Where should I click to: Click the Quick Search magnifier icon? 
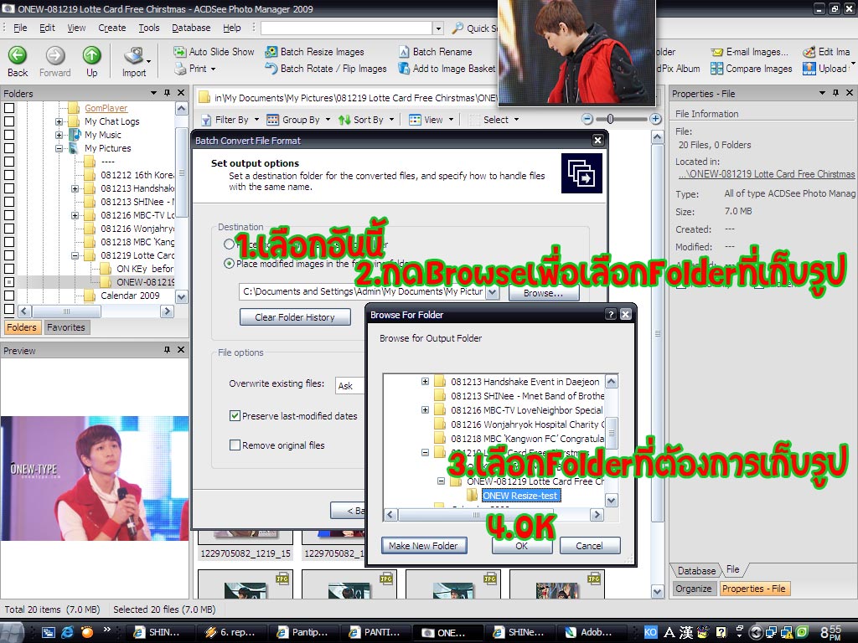458,28
